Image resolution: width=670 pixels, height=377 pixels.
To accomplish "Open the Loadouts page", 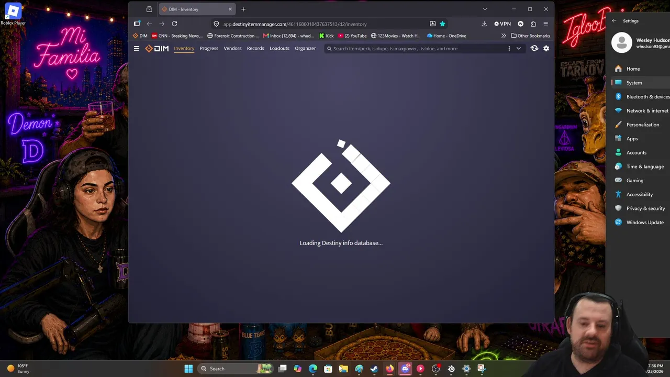I will tap(280, 49).
